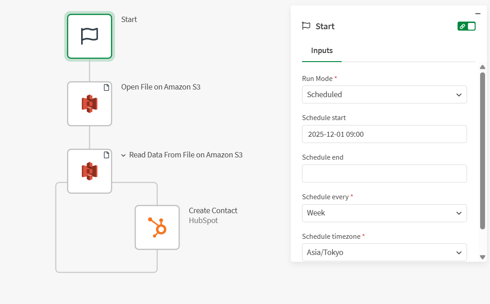Collapse the Read Data From File loop
The image size is (490, 304).
tap(124, 155)
